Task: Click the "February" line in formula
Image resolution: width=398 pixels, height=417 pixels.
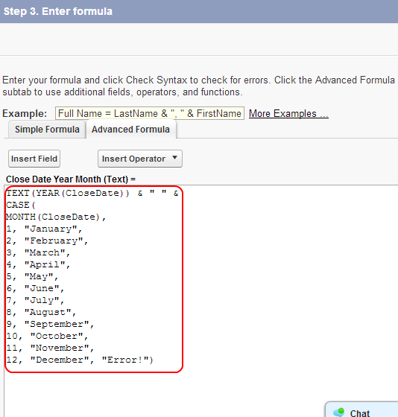Action: coord(47,241)
